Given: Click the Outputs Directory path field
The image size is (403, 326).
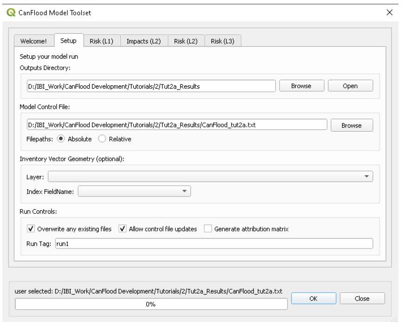Looking at the screenshot, I should click(151, 86).
